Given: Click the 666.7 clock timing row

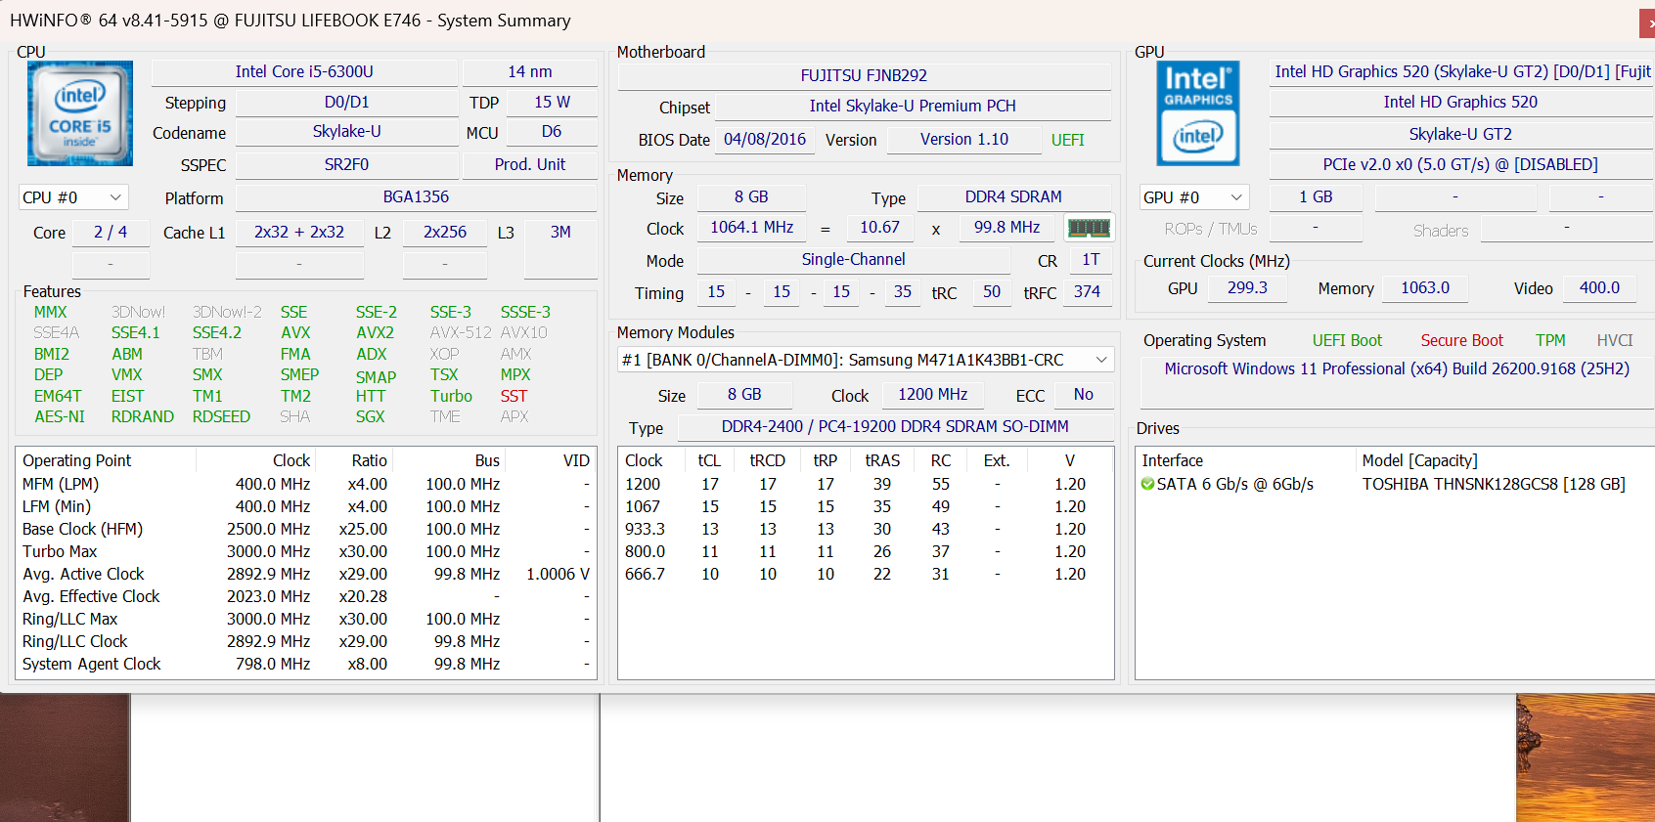Looking at the screenshot, I should click(866, 574).
